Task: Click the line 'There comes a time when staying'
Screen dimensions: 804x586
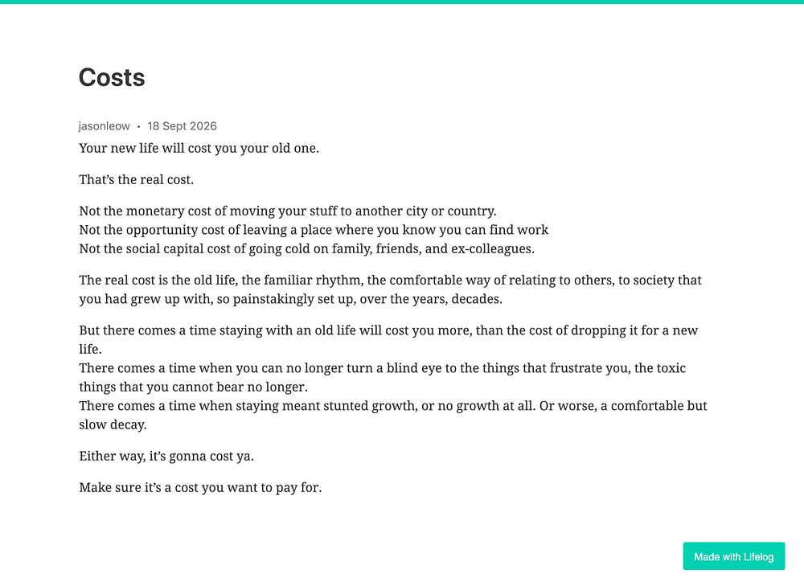Action: (x=393, y=406)
